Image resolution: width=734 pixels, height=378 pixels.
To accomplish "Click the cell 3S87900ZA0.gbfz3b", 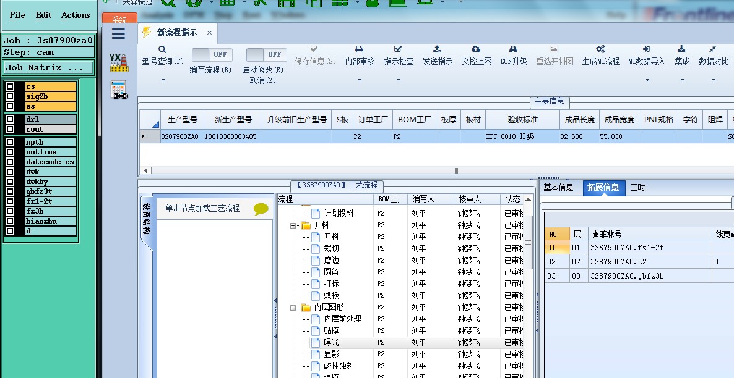I will click(650, 275).
